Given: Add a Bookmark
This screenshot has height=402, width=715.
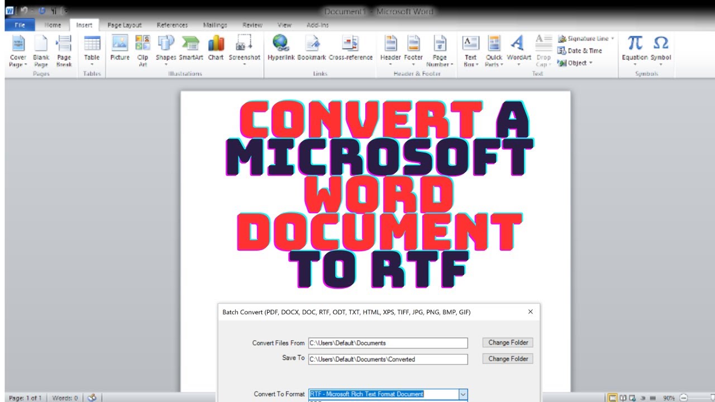Looking at the screenshot, I should pyautogui.click(x=312, y=49).
